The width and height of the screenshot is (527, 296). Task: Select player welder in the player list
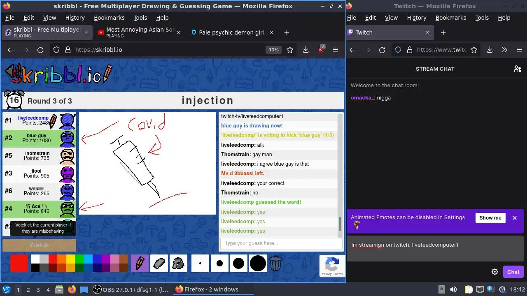pos(39,191)
